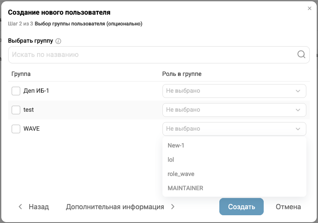This screenshot has height=223, width=318.
Task: Focus the "Искать по названию" search field
Action: tap(151, 55)
